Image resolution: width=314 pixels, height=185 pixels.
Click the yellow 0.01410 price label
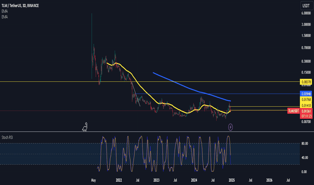(x=306, y=105)
